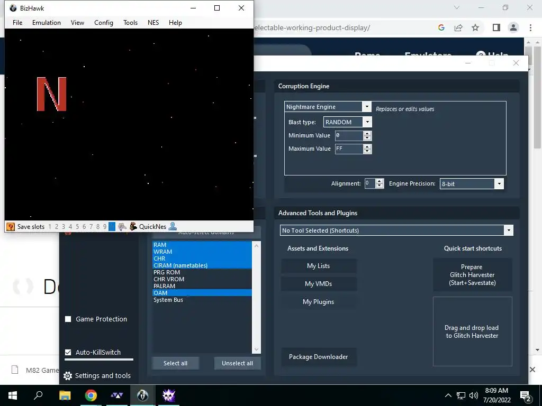
Task: Click the hammer icon beside save slot 0
Action: pos(122,227)
